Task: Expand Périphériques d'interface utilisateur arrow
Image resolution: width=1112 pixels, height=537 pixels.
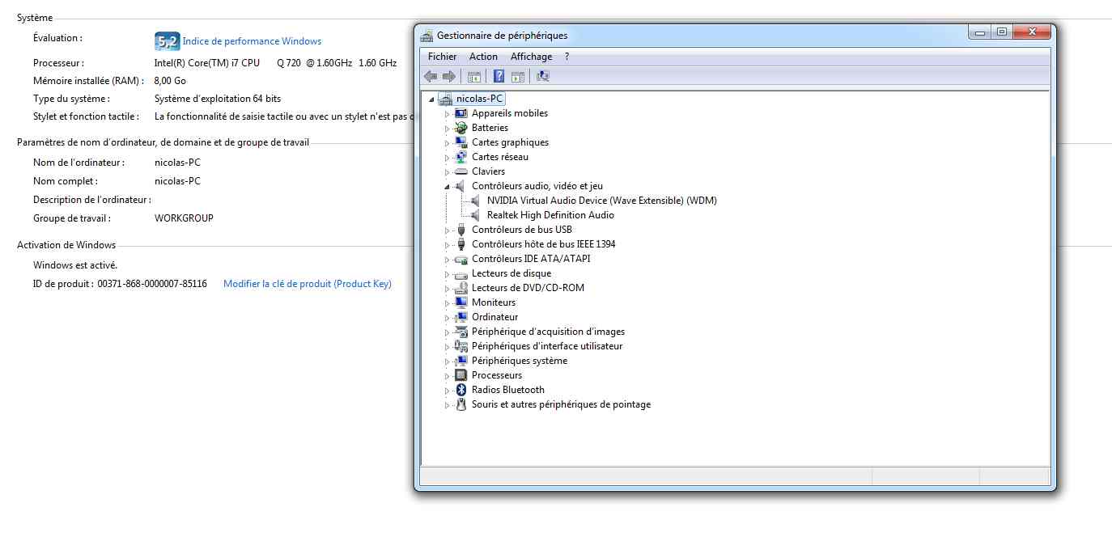Action: tap(447, 347)
